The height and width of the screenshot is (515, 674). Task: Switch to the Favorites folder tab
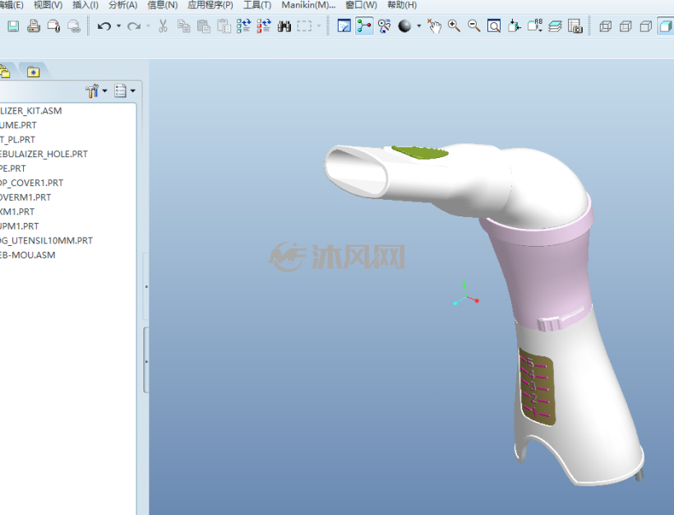pyautogui.click(x=33, y=72)
